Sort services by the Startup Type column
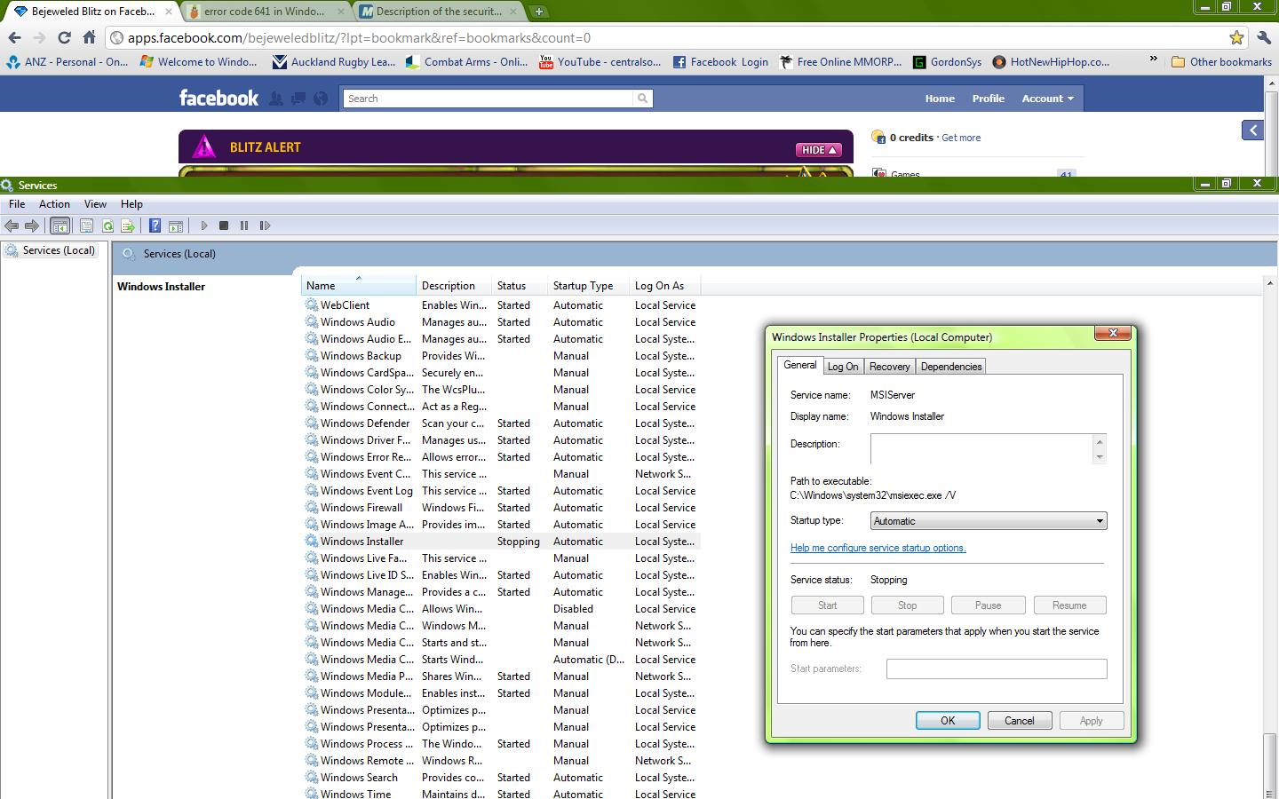Image resolution: width=1279 pixels, height=799 pixels. tap(583, 286)
